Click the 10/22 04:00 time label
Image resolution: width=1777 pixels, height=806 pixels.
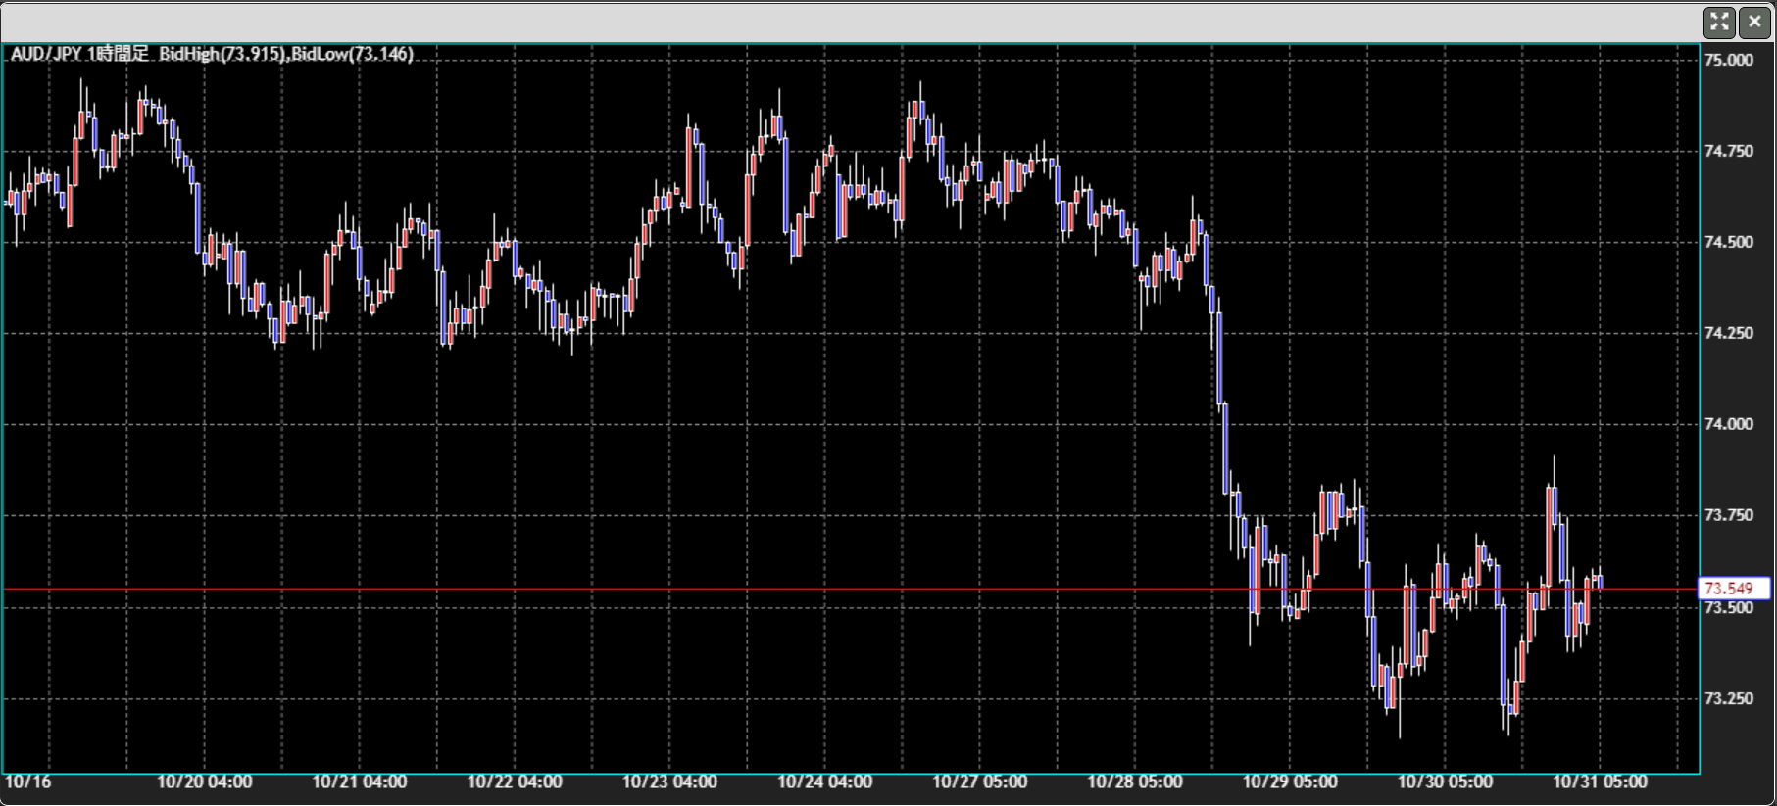(515, 782)
